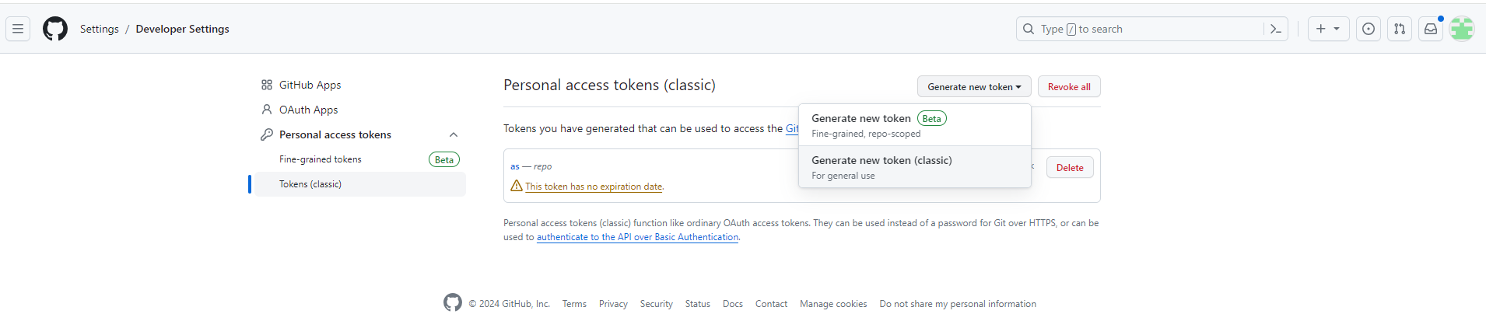Open the command palette icon

(x=1276, y=30)
